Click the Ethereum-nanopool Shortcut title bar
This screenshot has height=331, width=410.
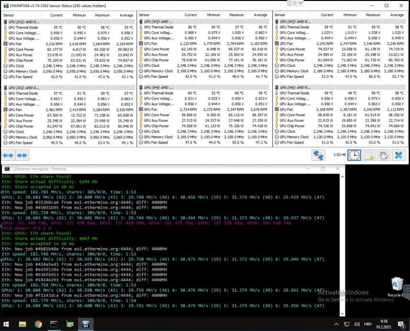click(x=172, y=169)
